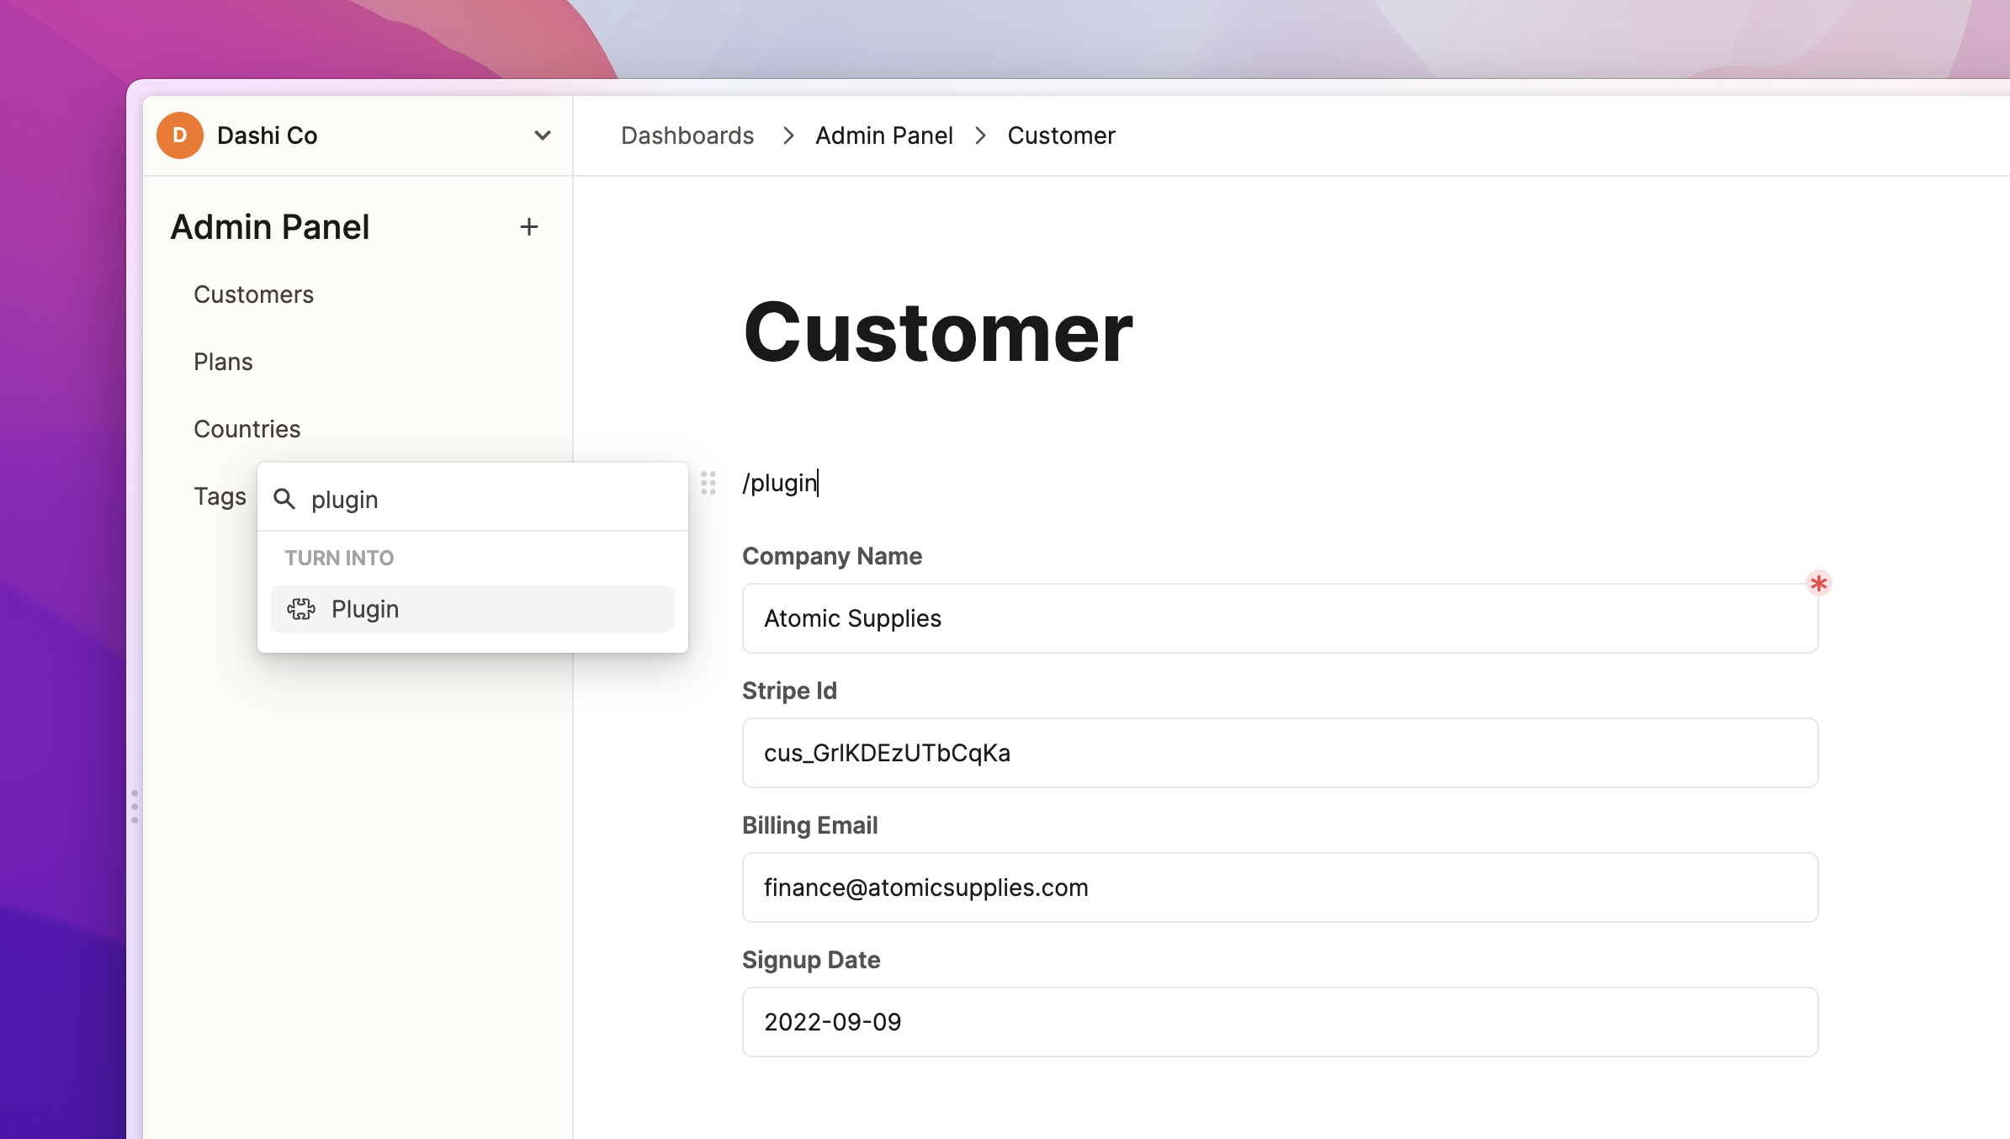Select the Plugin option under Turn Into
Viewport: 2010px width, 1139px height.
click(x=472, y=609)
